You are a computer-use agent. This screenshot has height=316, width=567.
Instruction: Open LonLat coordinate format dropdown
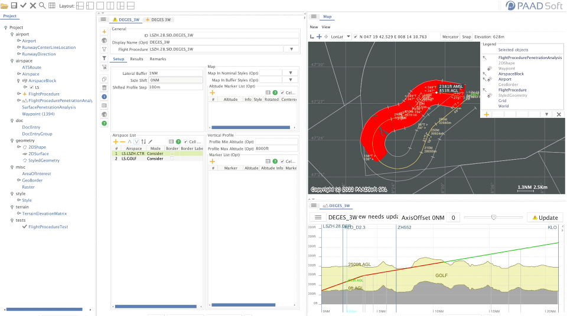[x=348, y=37]
